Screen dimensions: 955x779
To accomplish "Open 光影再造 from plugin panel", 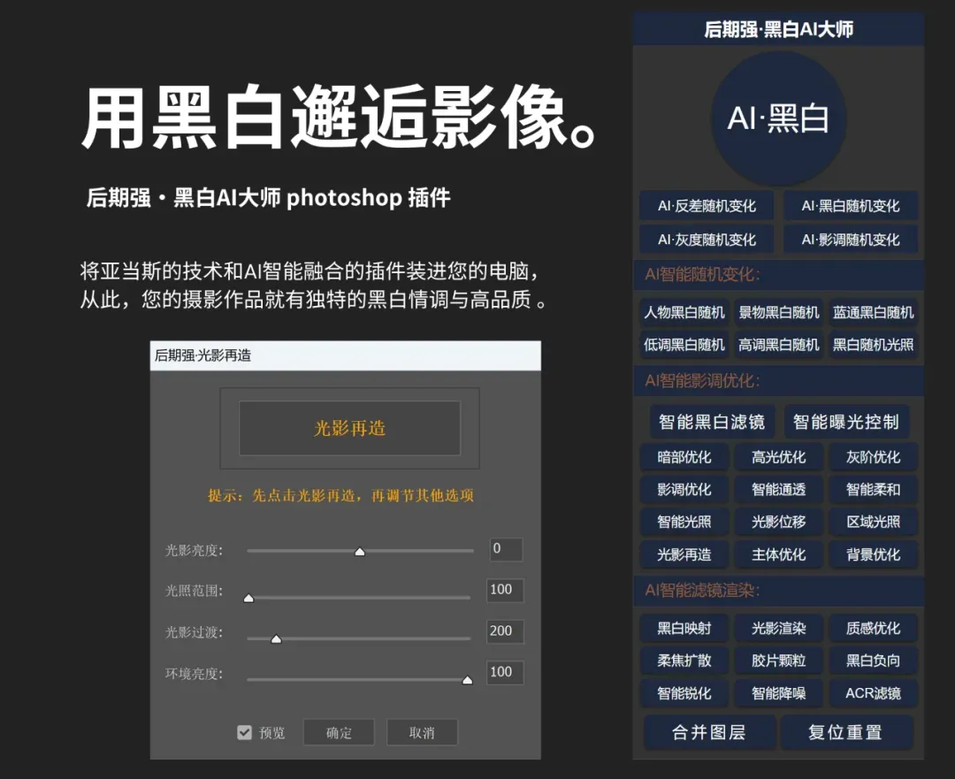I will 684,554.
